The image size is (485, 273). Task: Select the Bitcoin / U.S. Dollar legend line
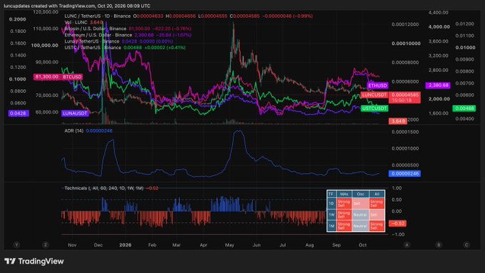click(128, 29)
